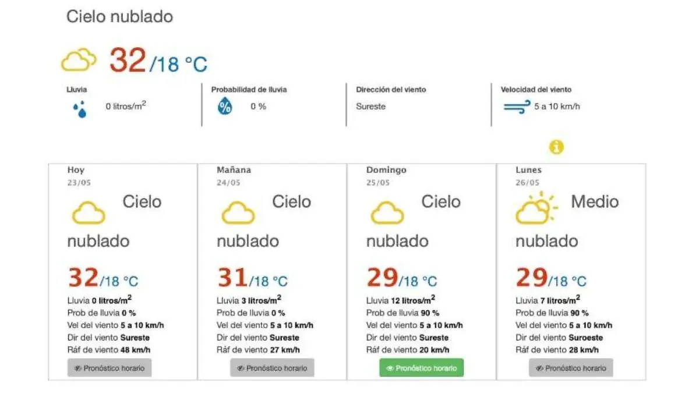
Task: Click the cloud icon on the Hoy card
Action: [x=88, y=213]
